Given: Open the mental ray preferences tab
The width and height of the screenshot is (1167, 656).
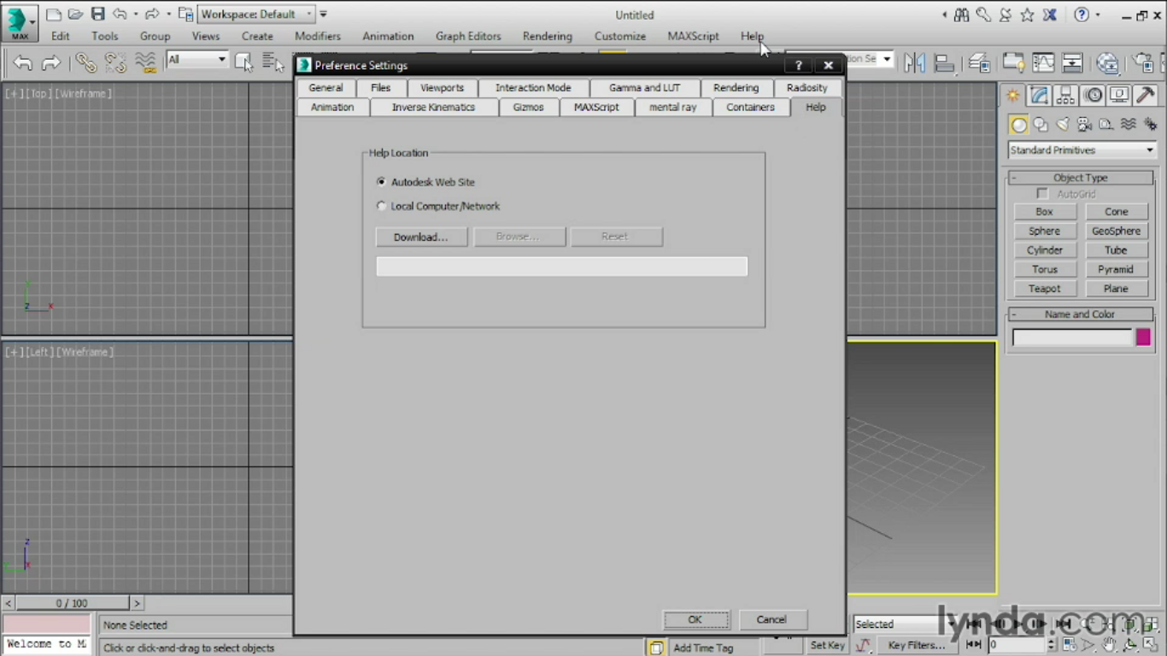Looking at the screenshot, I should pyautogui.click(x=673, y=108).
